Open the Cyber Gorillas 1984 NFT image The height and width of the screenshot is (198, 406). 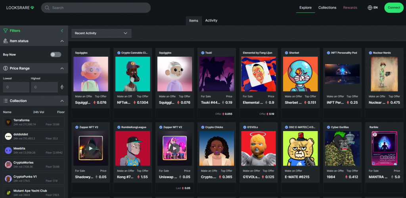[x=342, y=148]
